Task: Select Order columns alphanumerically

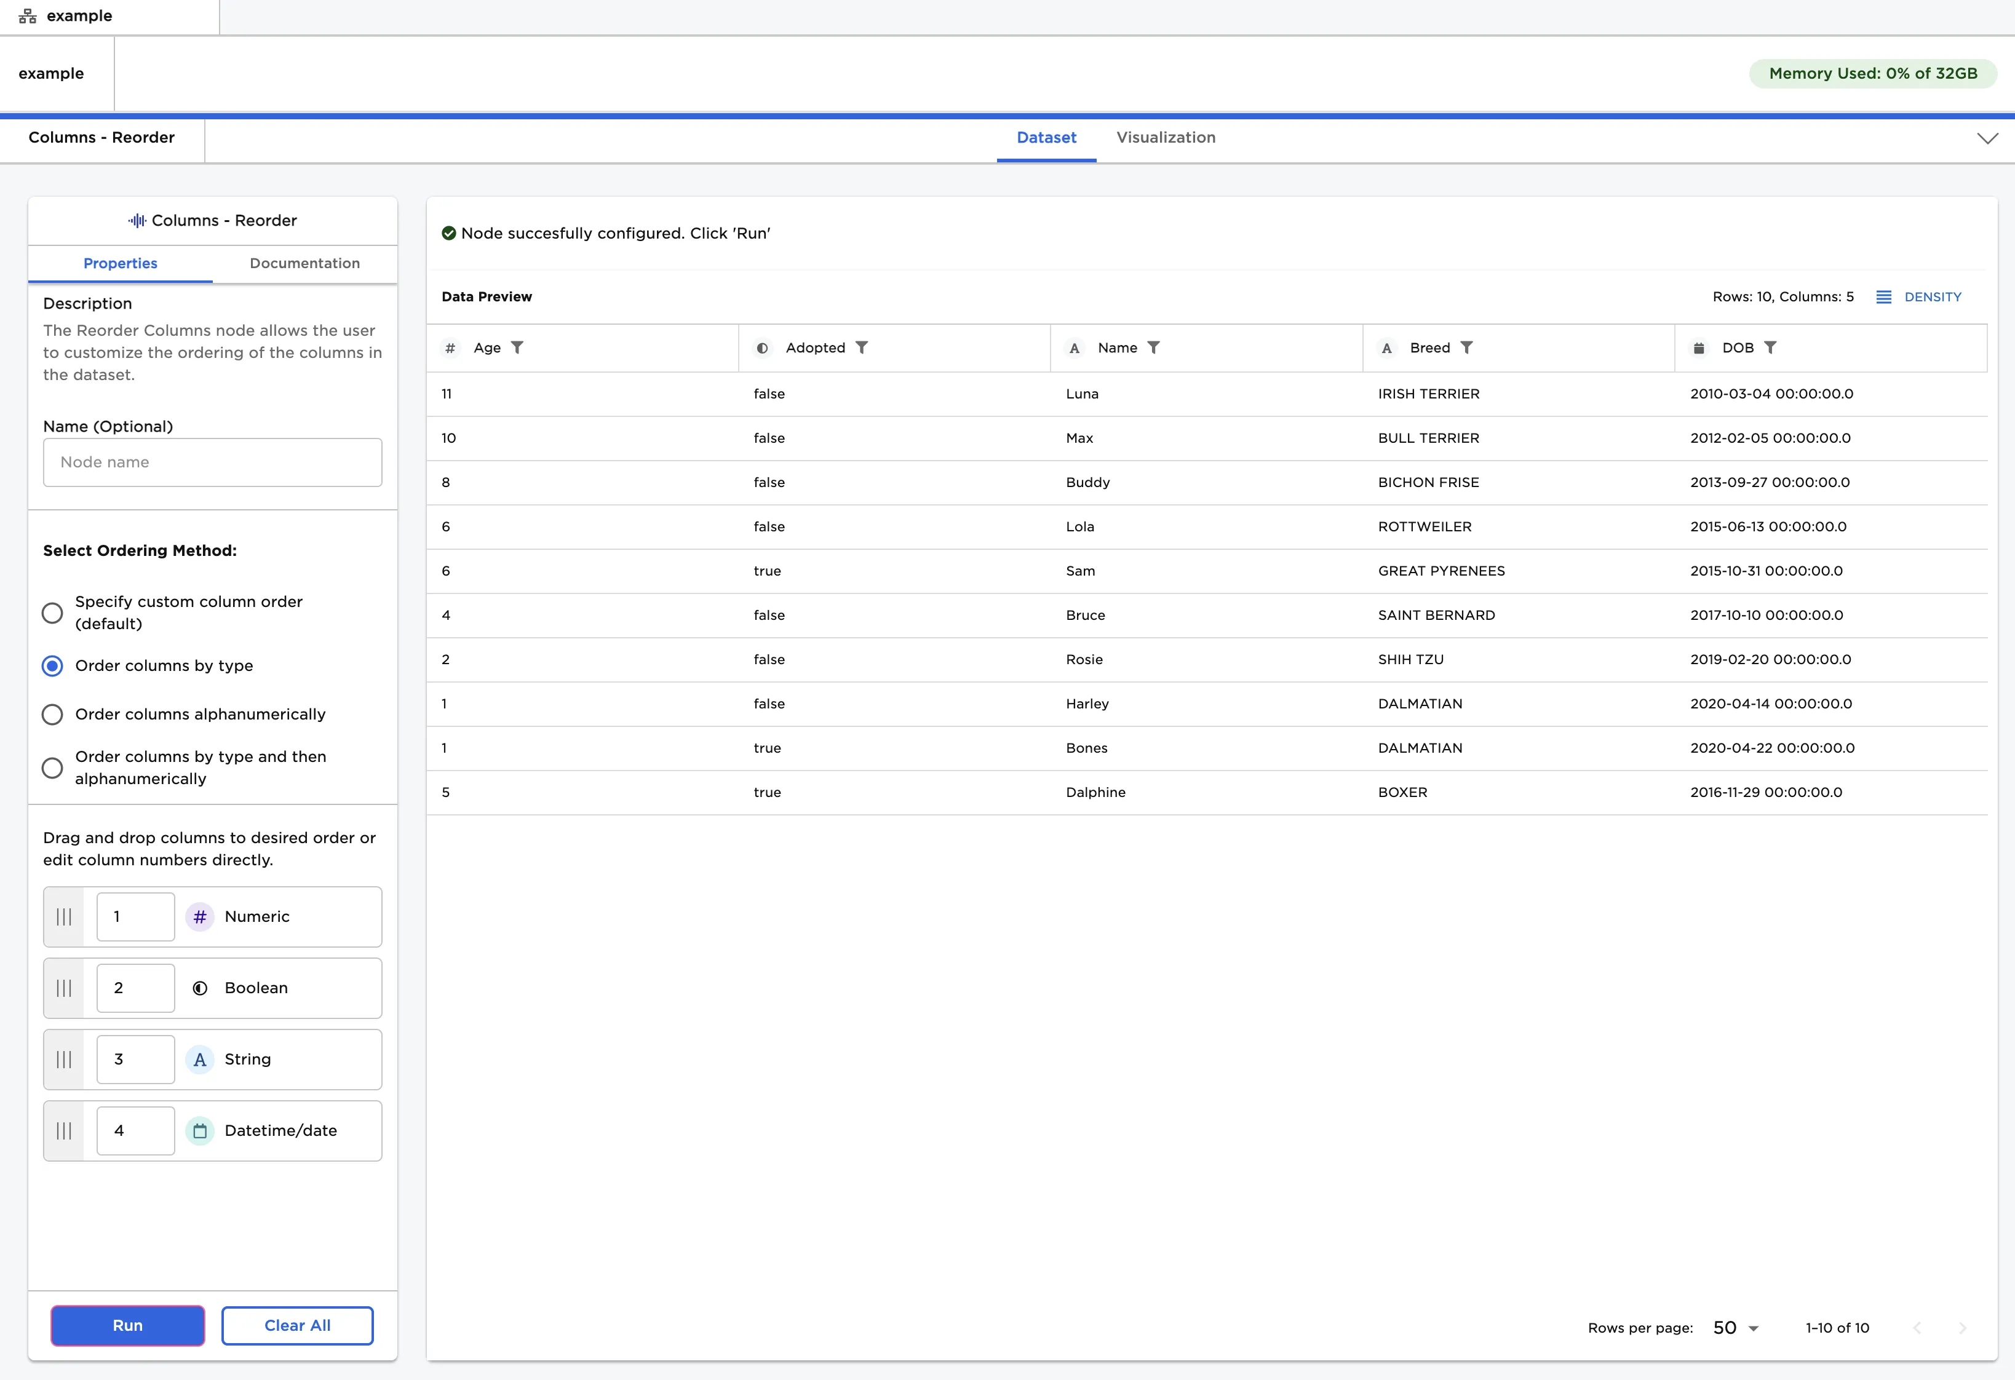Action: (x=53, y=714)
